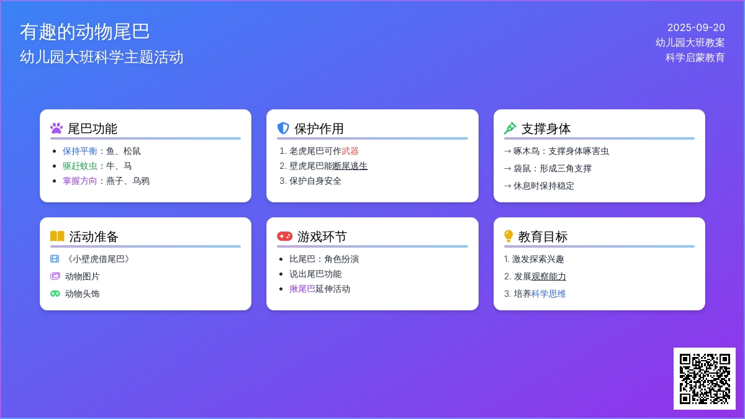Click the blue 科学思维 text
Viewport: 745px width, 419px height.
[549, 294]
